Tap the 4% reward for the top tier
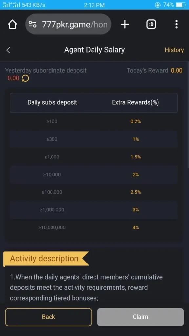Image resolution: width=189 pixels, height=336 pixels. (x=136, y=227)
